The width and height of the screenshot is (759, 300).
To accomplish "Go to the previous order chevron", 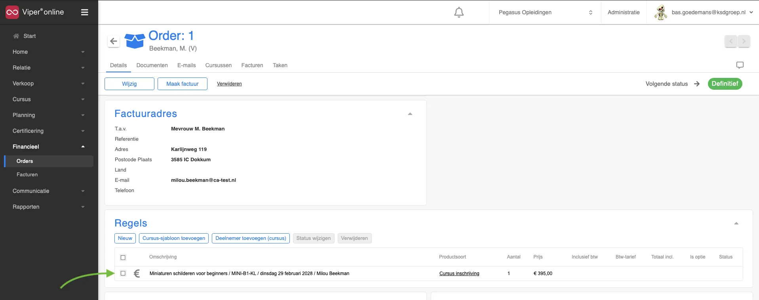I will tap(731, 41).
